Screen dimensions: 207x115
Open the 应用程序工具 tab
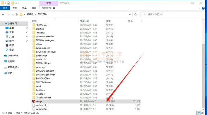pos(48,8)
